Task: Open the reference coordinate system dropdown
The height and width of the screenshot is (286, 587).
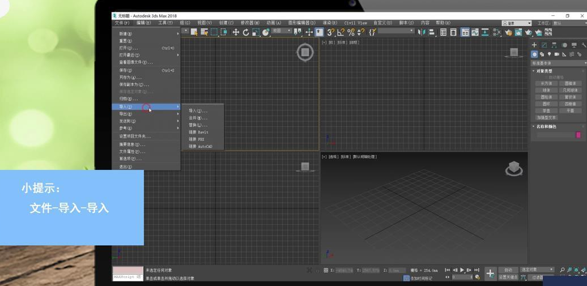Action: [x=282, y=31]
